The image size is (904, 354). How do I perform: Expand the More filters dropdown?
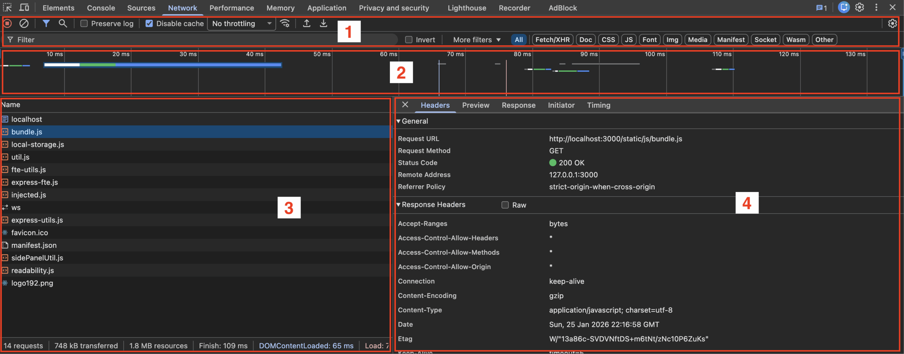477,40
